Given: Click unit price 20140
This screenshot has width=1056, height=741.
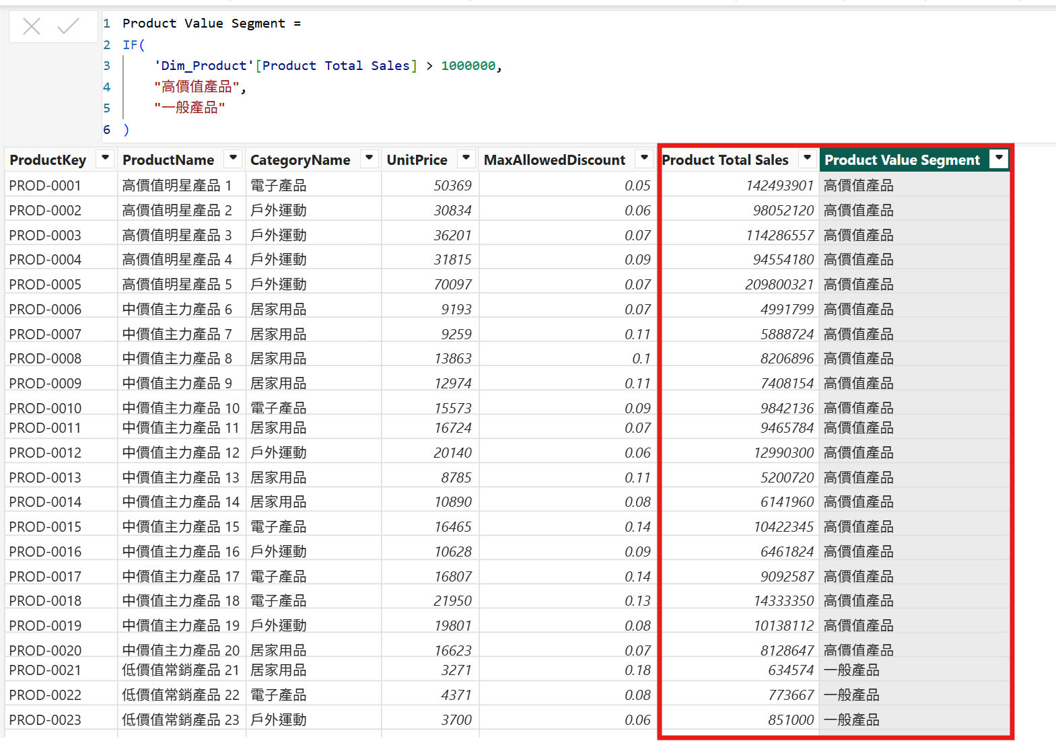Looking at the screenshot, I should pyautogui.click(x=453, y=453).
